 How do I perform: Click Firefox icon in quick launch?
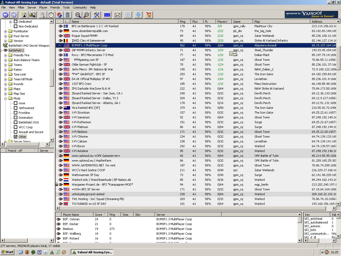point(27,252)
